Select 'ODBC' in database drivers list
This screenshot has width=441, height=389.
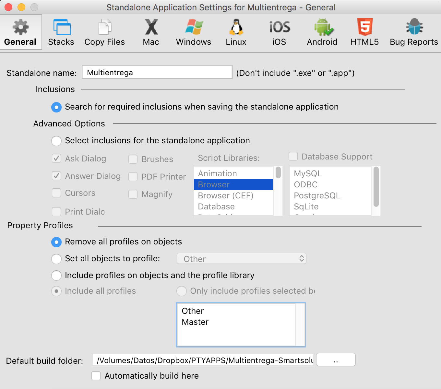tap(330, 184)
